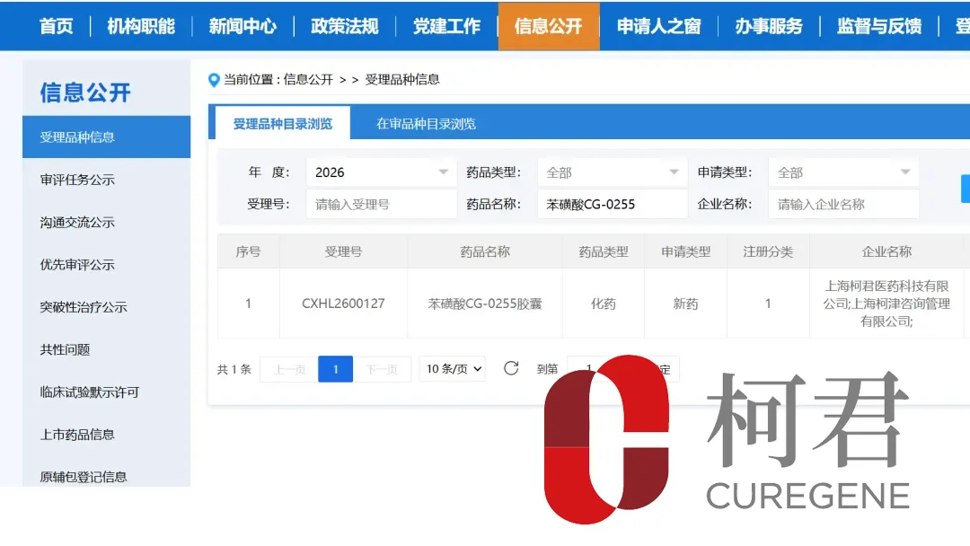This screenshot has width=970, height=546.
Task: Select 上市药品信息 in the sidebar
Action: (79, 435)
